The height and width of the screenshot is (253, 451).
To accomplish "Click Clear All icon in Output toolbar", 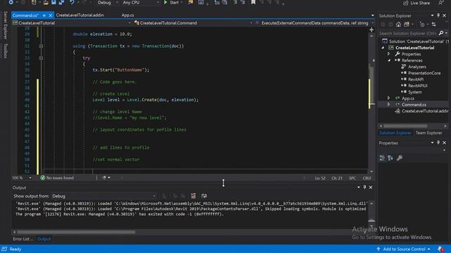I will click(x=193, y=195).
